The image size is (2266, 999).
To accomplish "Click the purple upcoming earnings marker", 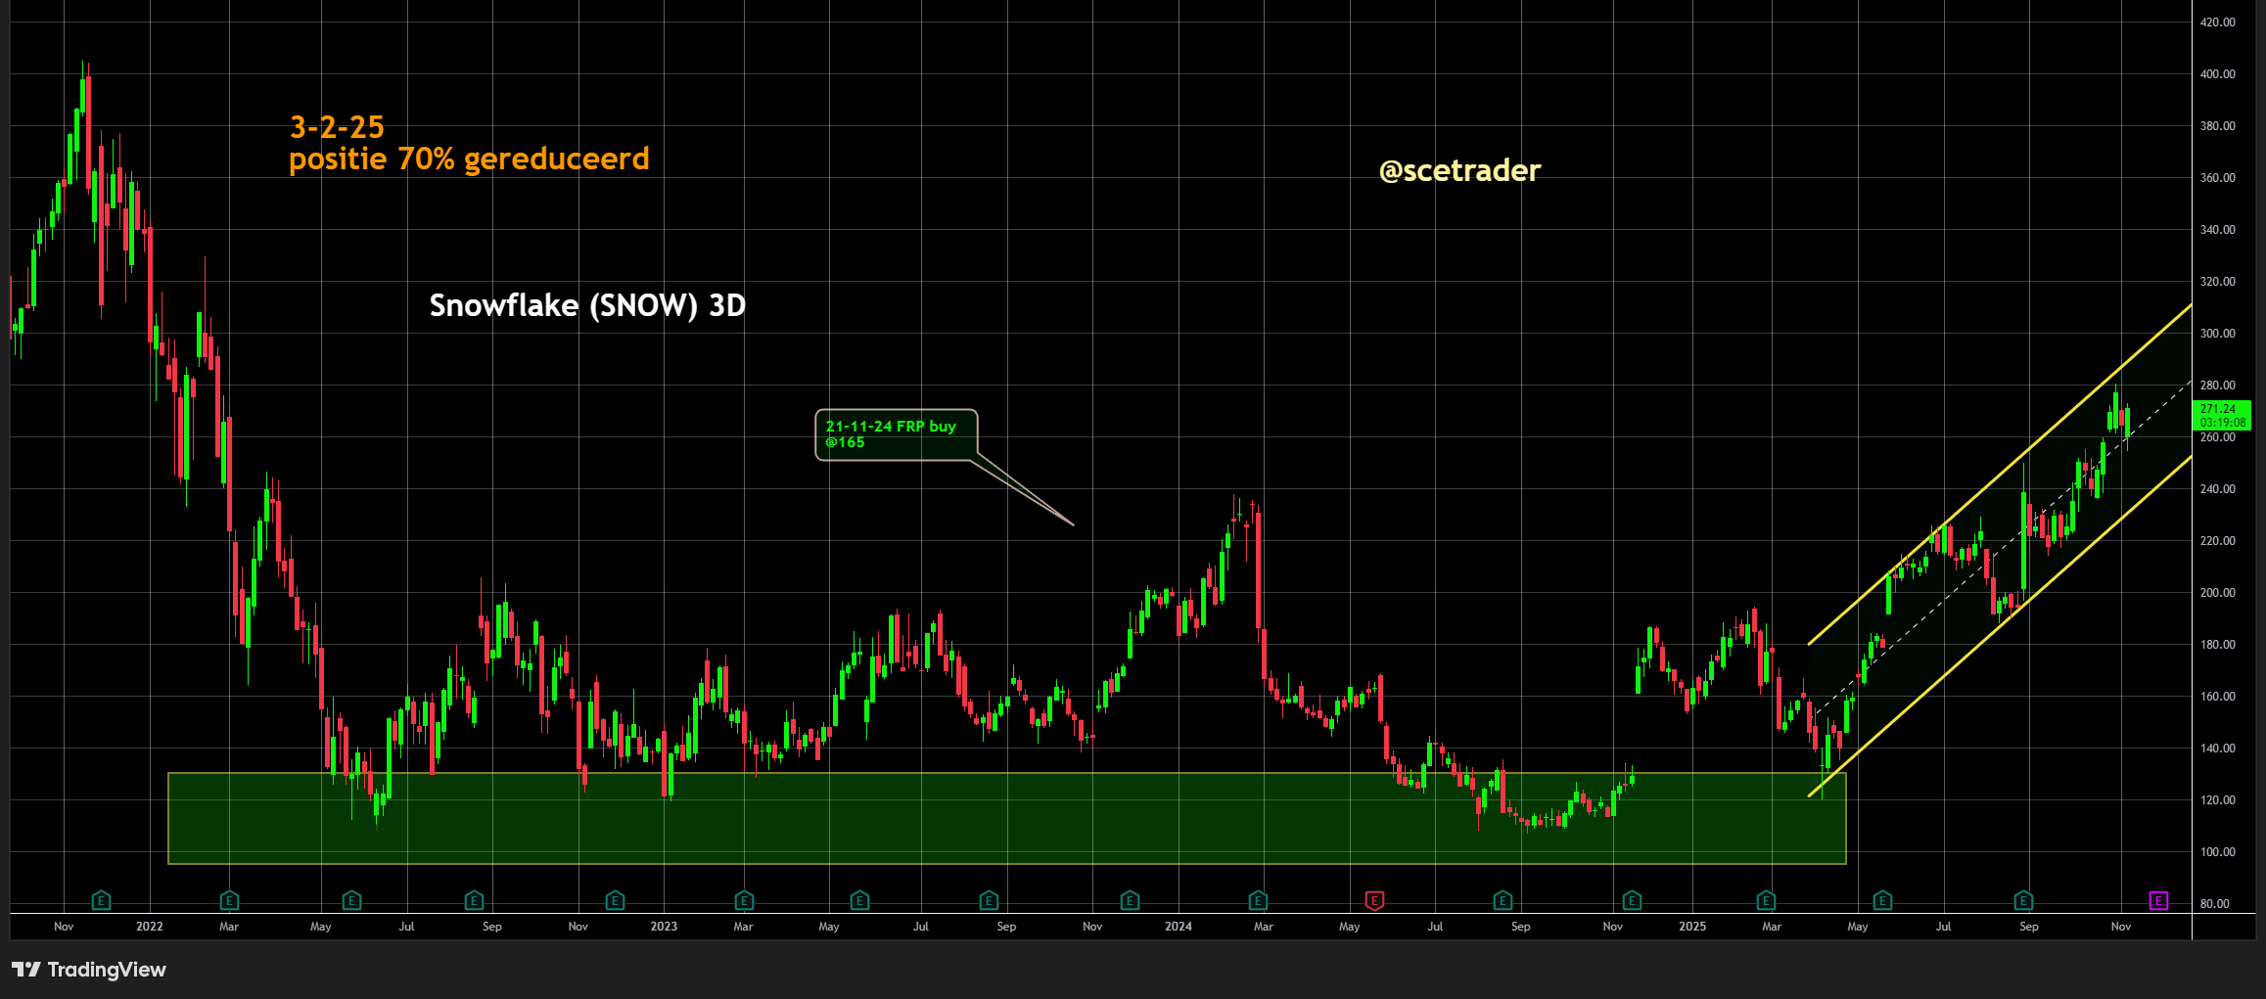I will point(2158,900).
